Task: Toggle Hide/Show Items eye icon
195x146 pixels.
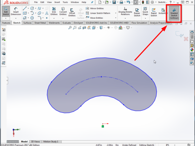Action: click(x=109, y=28)
